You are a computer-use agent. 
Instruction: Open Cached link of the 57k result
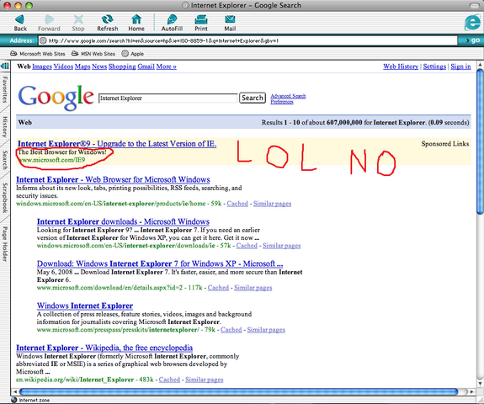click(247, 246)
